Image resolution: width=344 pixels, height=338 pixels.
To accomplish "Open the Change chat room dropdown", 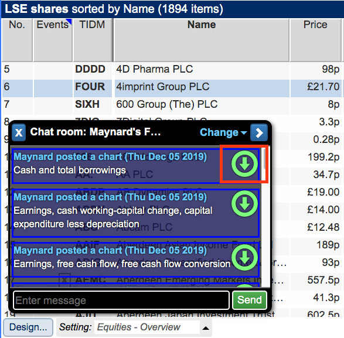I will [223, 132].
